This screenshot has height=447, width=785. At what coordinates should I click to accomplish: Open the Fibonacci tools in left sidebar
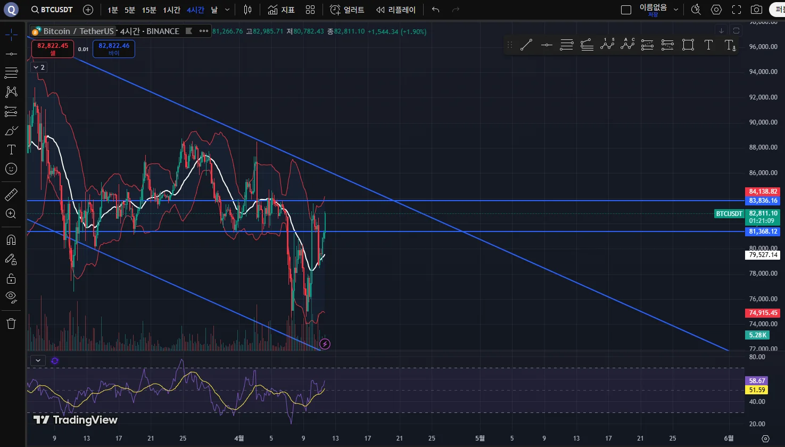pyautogui.click(x=11, y=73)
